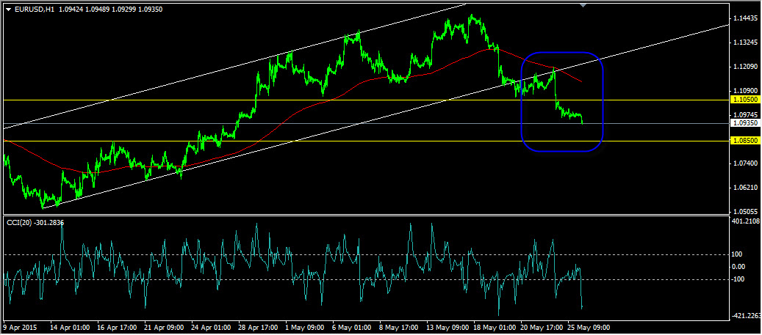
Task: Click the 1.07400 price scale label
Action: (x=746, y=163)
